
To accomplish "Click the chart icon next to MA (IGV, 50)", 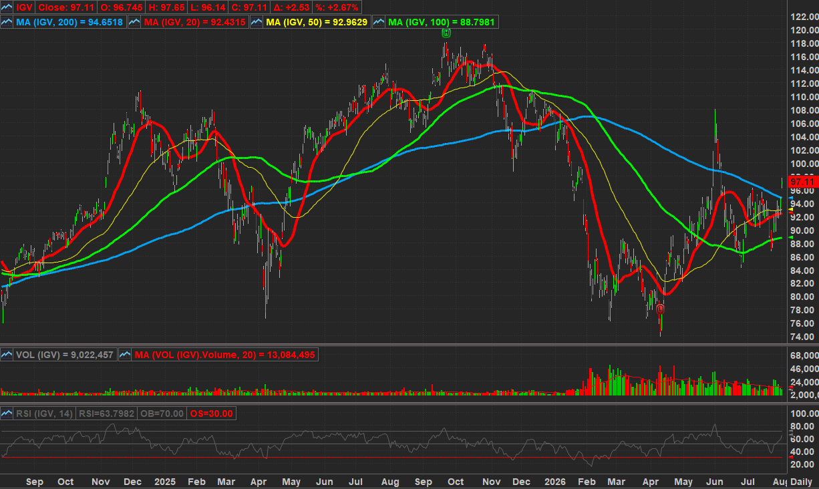I will (257, 22).
